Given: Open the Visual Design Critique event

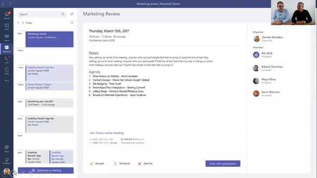Looking at the screenshot, I should [x=50, y=86].
